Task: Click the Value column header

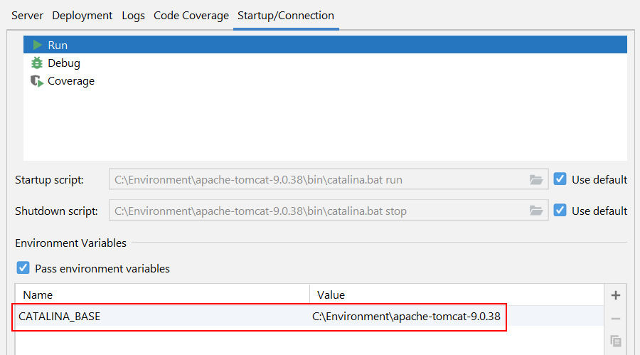Action: (331, 295)
